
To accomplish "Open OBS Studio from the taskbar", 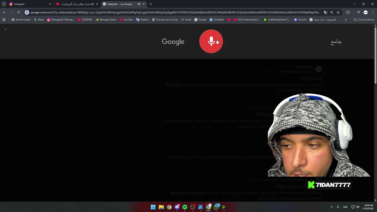I will [193, 207].
